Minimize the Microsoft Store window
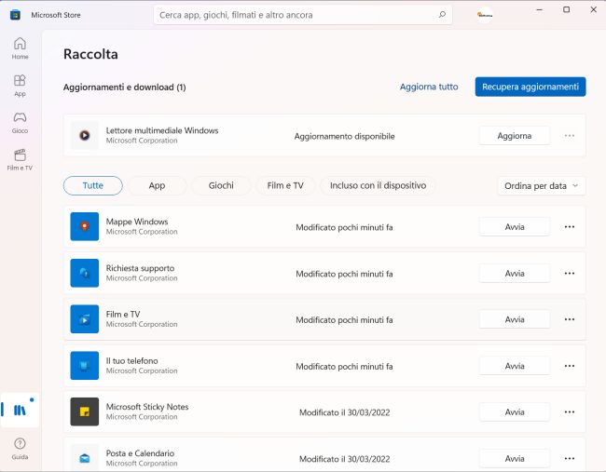The image size is (606, 472). point(540,9)
